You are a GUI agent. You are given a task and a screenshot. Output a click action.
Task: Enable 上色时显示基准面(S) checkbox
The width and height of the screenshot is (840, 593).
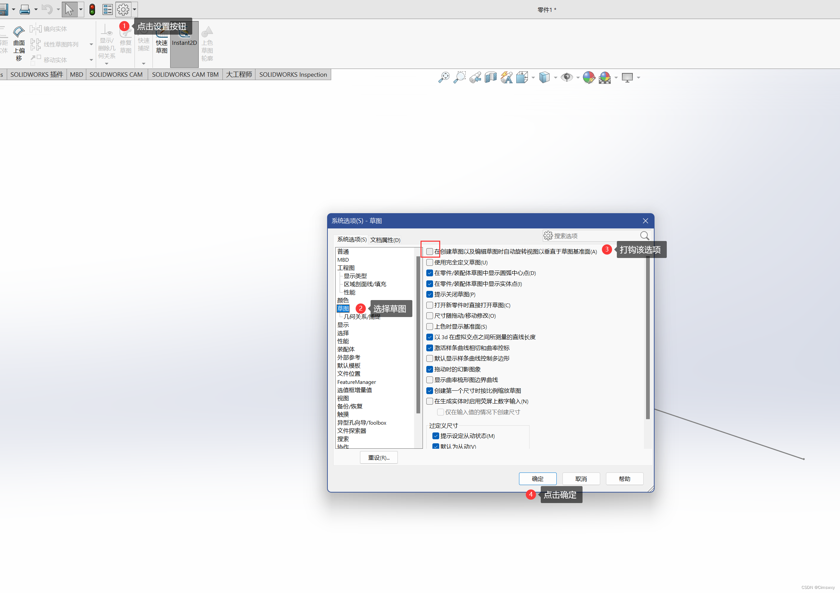430,327
